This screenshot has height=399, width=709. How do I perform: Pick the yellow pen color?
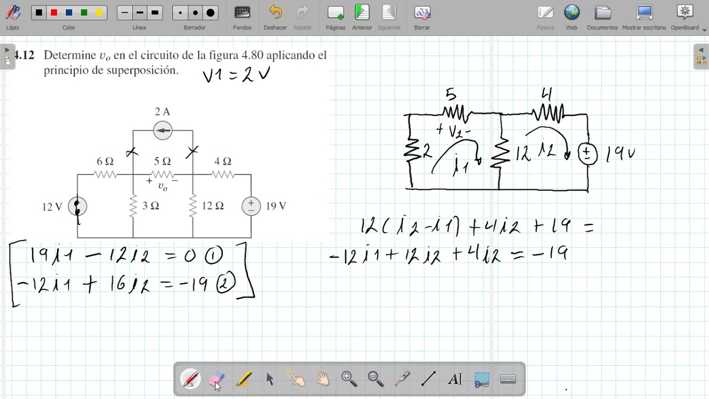99,13
